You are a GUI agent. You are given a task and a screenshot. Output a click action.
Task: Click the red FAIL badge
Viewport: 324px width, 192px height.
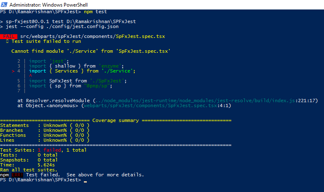9,36
